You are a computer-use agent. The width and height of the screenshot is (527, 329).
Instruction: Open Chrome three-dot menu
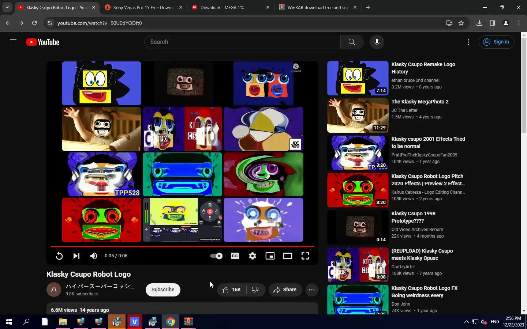tap(519, 23)
